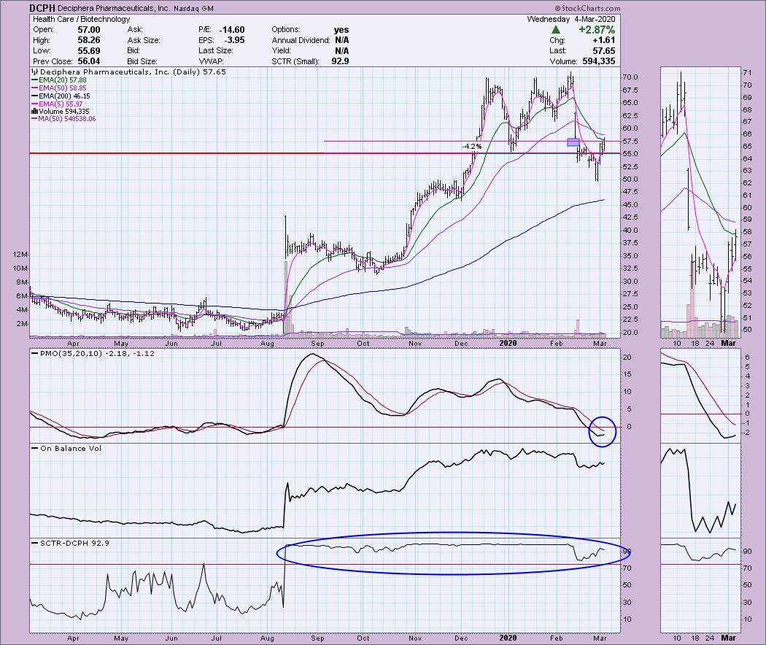Click the EPS value -3.95
The image size is (766, 645).
pyautogui.click(x=234, y=40)
